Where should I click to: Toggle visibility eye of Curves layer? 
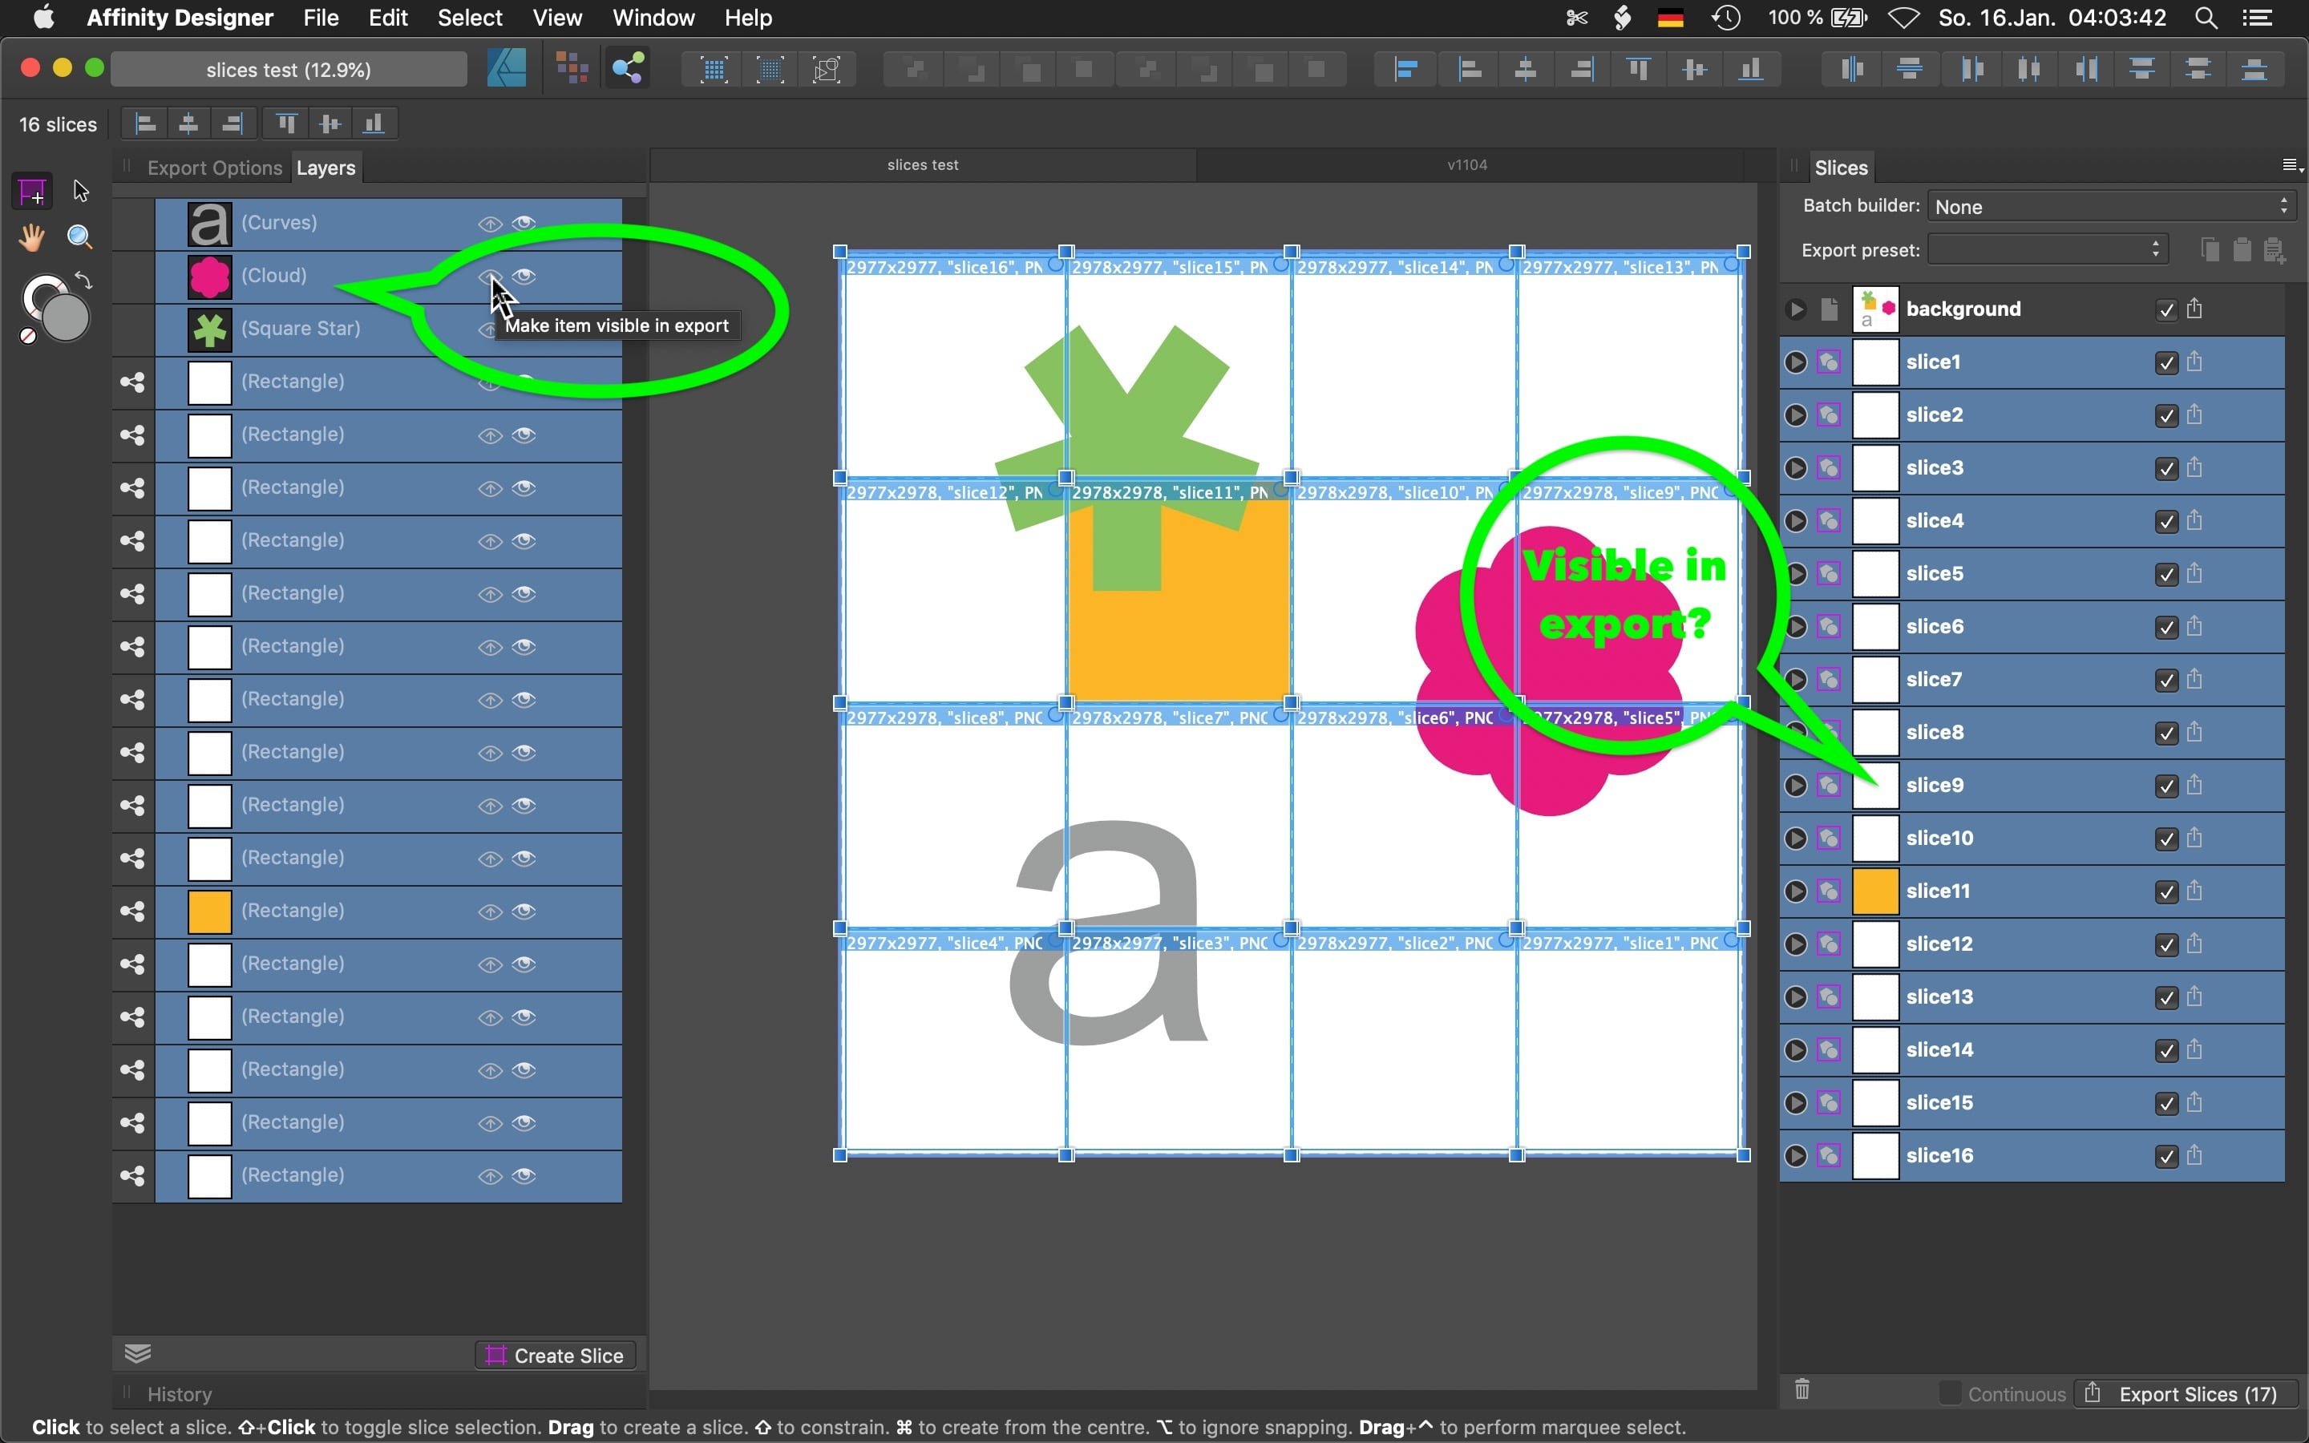(523, 222)
